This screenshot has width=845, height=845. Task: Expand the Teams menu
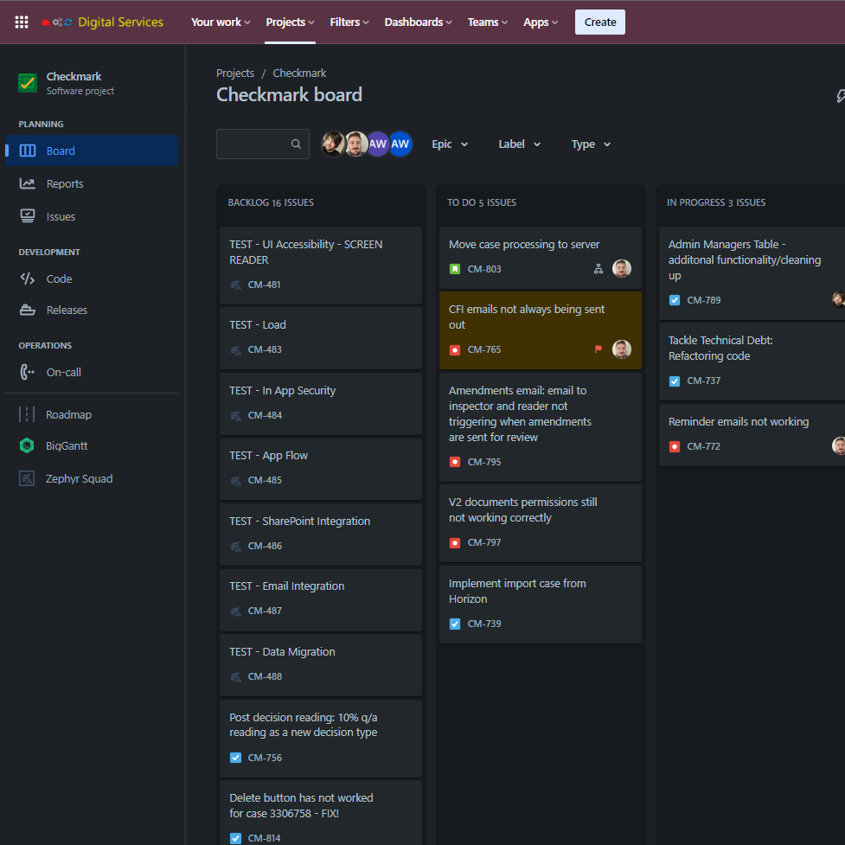tap(487, 22)
